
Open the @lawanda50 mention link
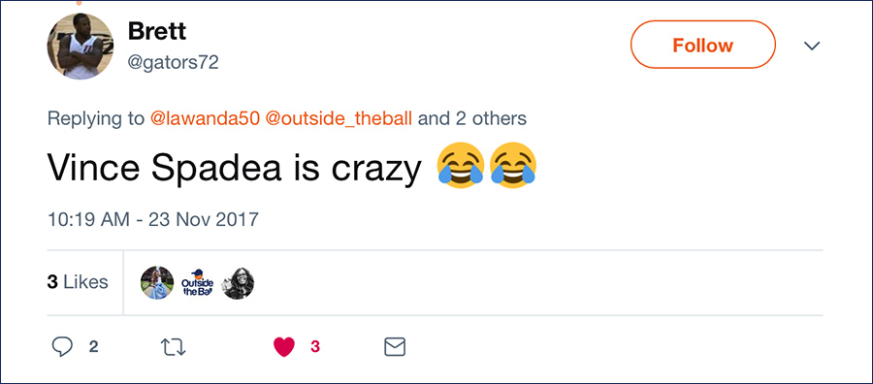click(x=206, y=118)
